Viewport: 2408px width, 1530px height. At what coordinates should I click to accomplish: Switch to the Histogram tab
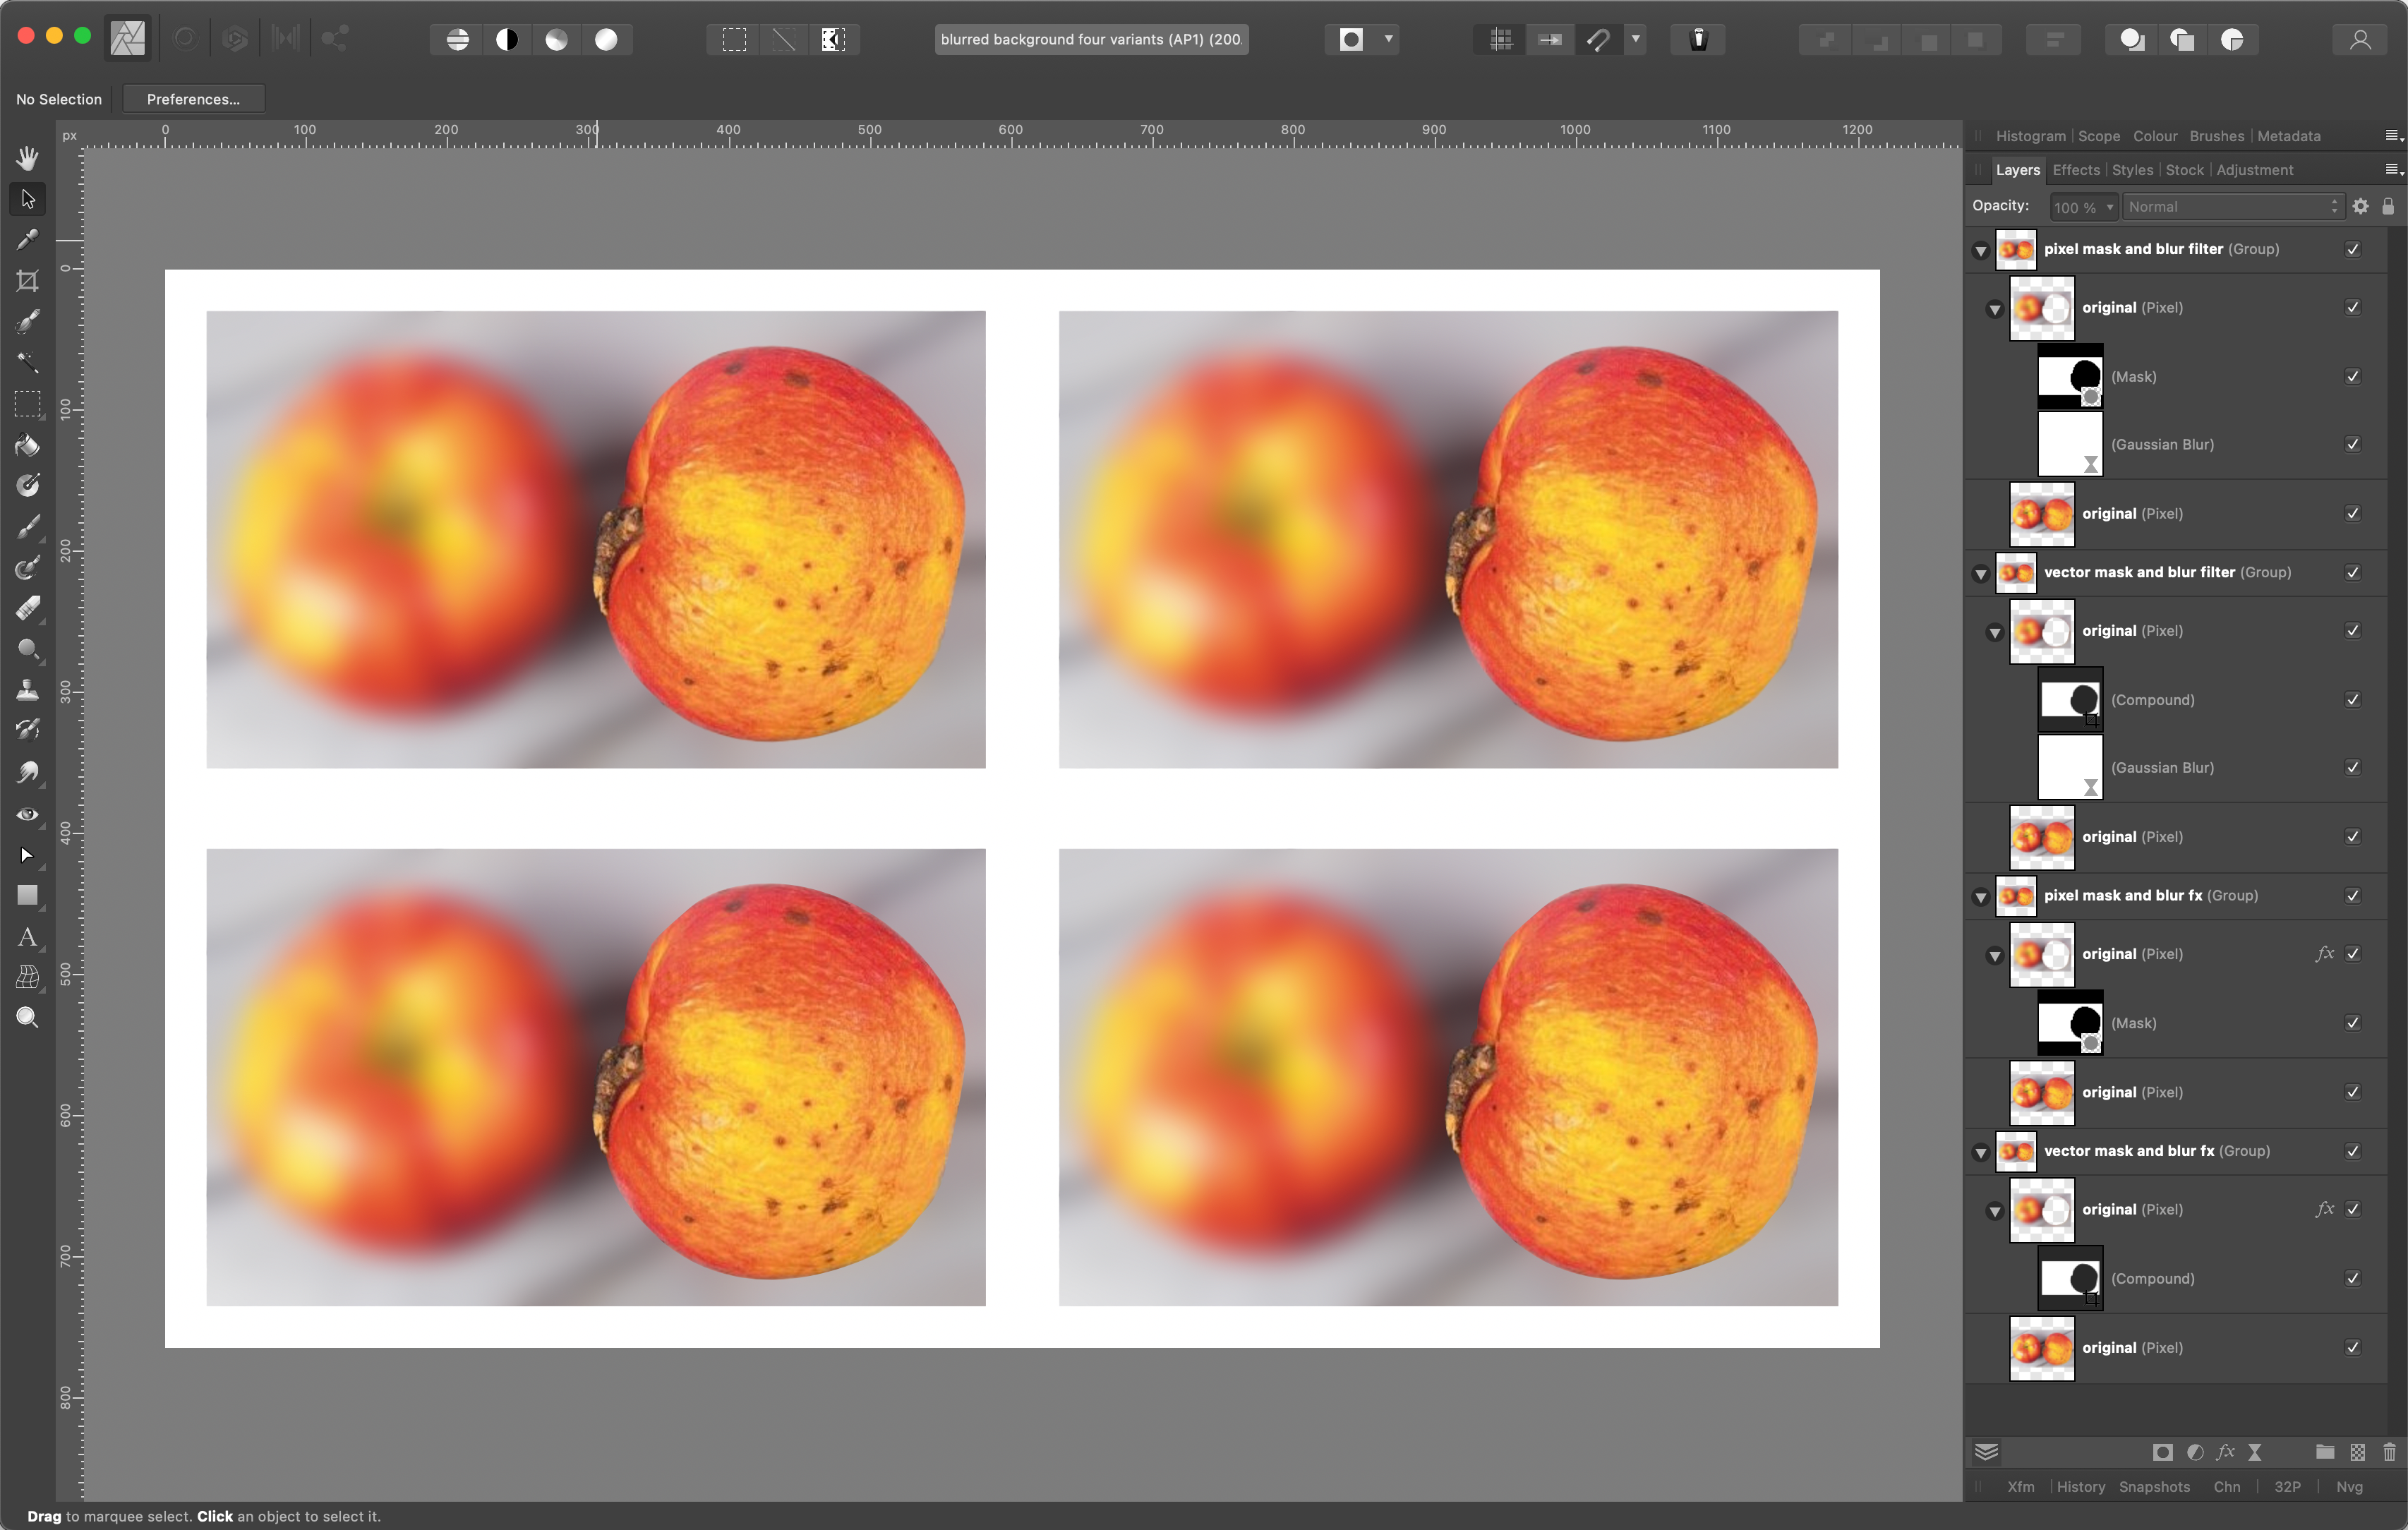tap(2030, 136)
